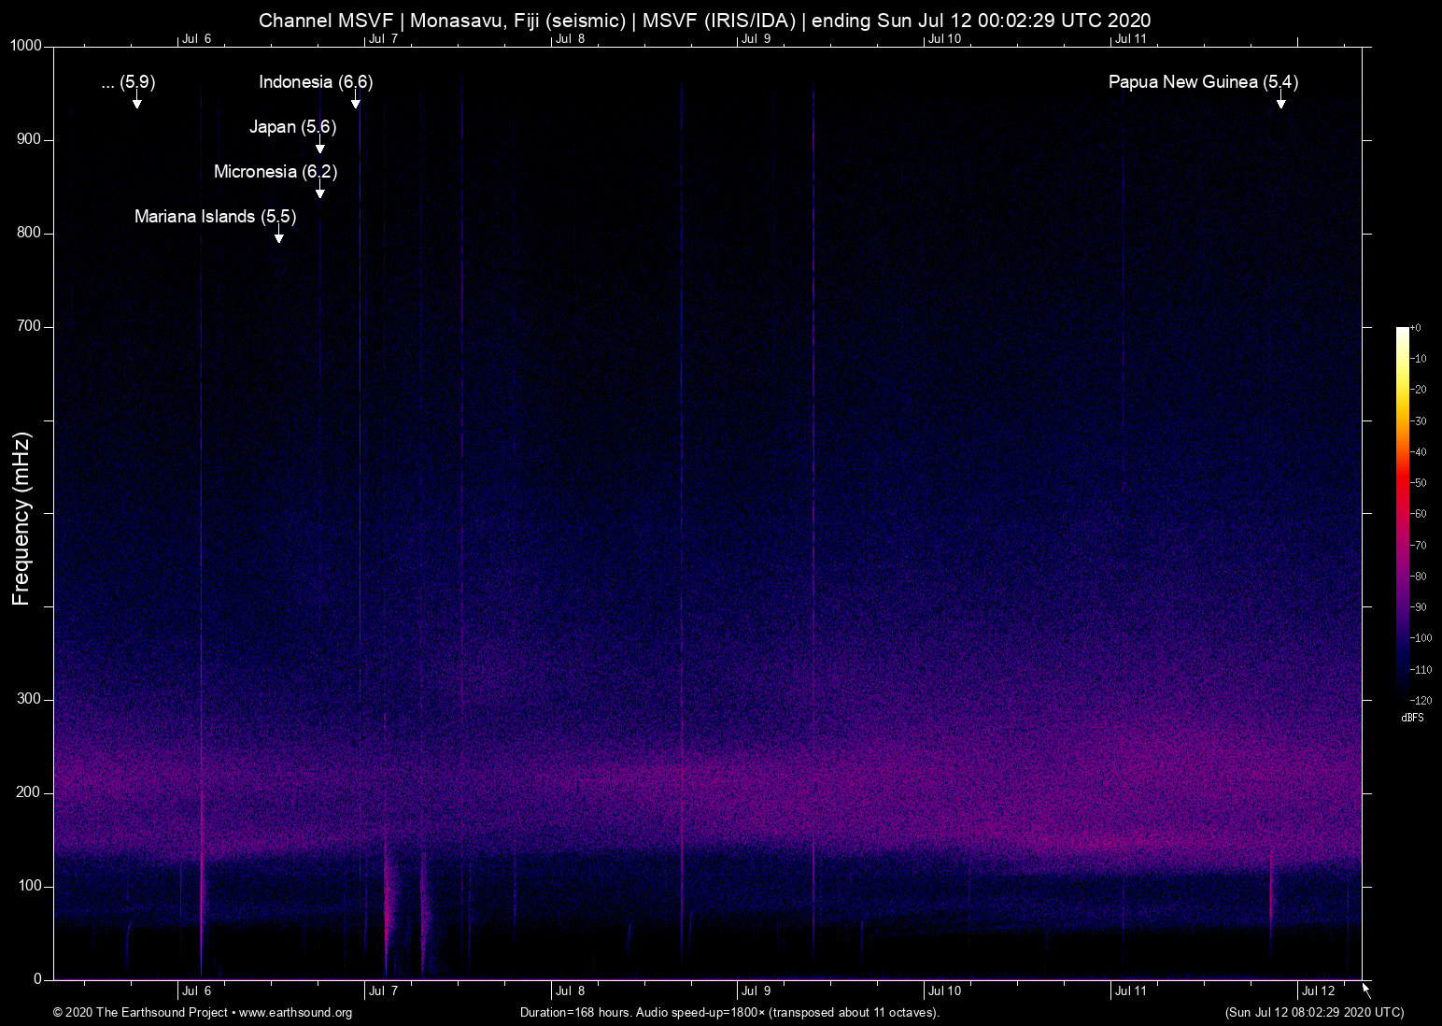The height and width of the screenshot is (1026, 1442).
Task: Click Jul 11 on the upper time axis
Action: coord(1130,39)
